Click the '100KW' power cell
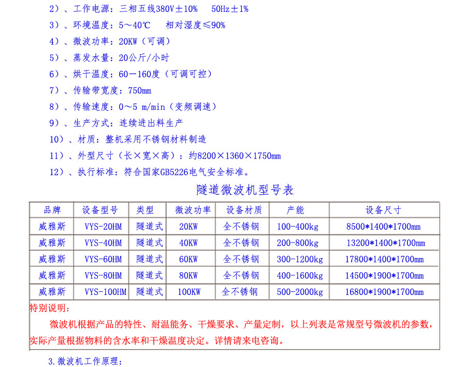This screenshot has height=367, width=466. pos(189,292)
